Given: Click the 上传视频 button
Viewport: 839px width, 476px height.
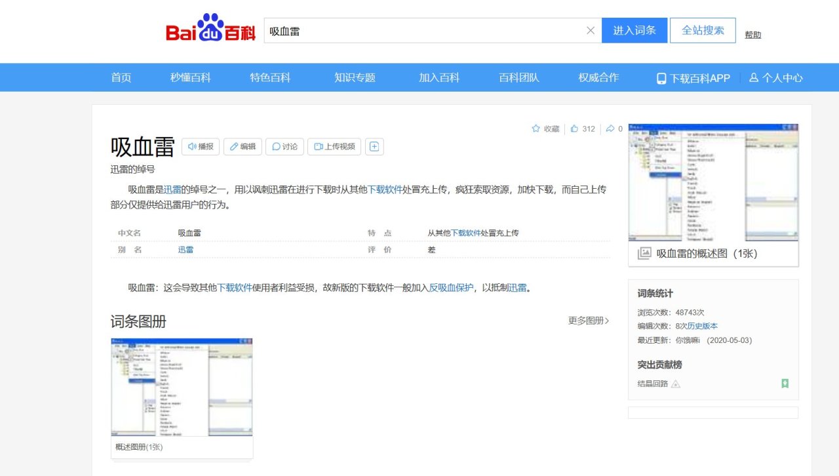Looking at the screenshot, I should [334, 147].
